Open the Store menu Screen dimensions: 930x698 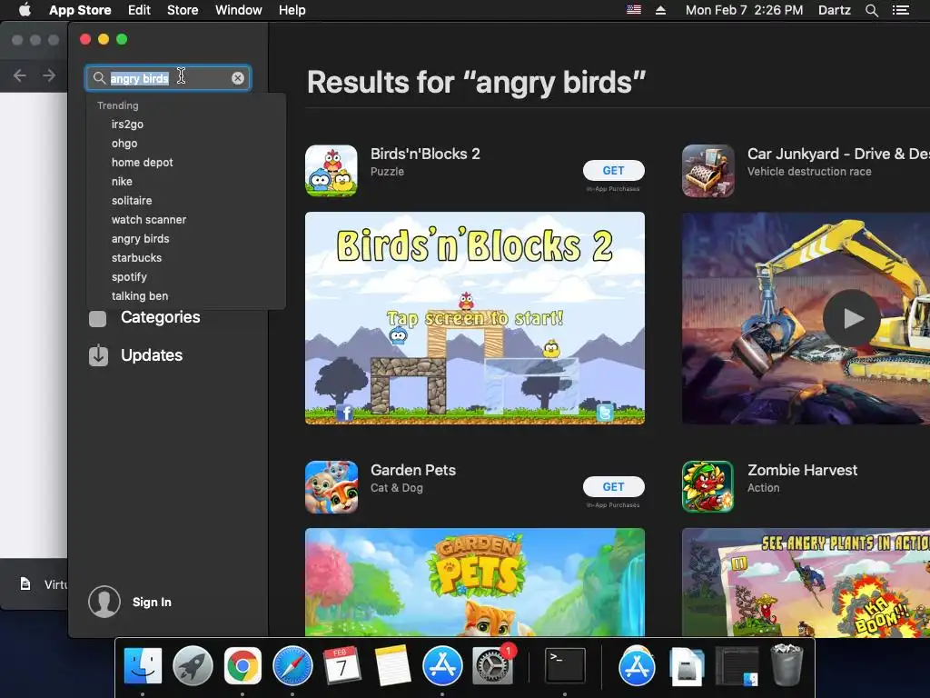click(183, 10)
